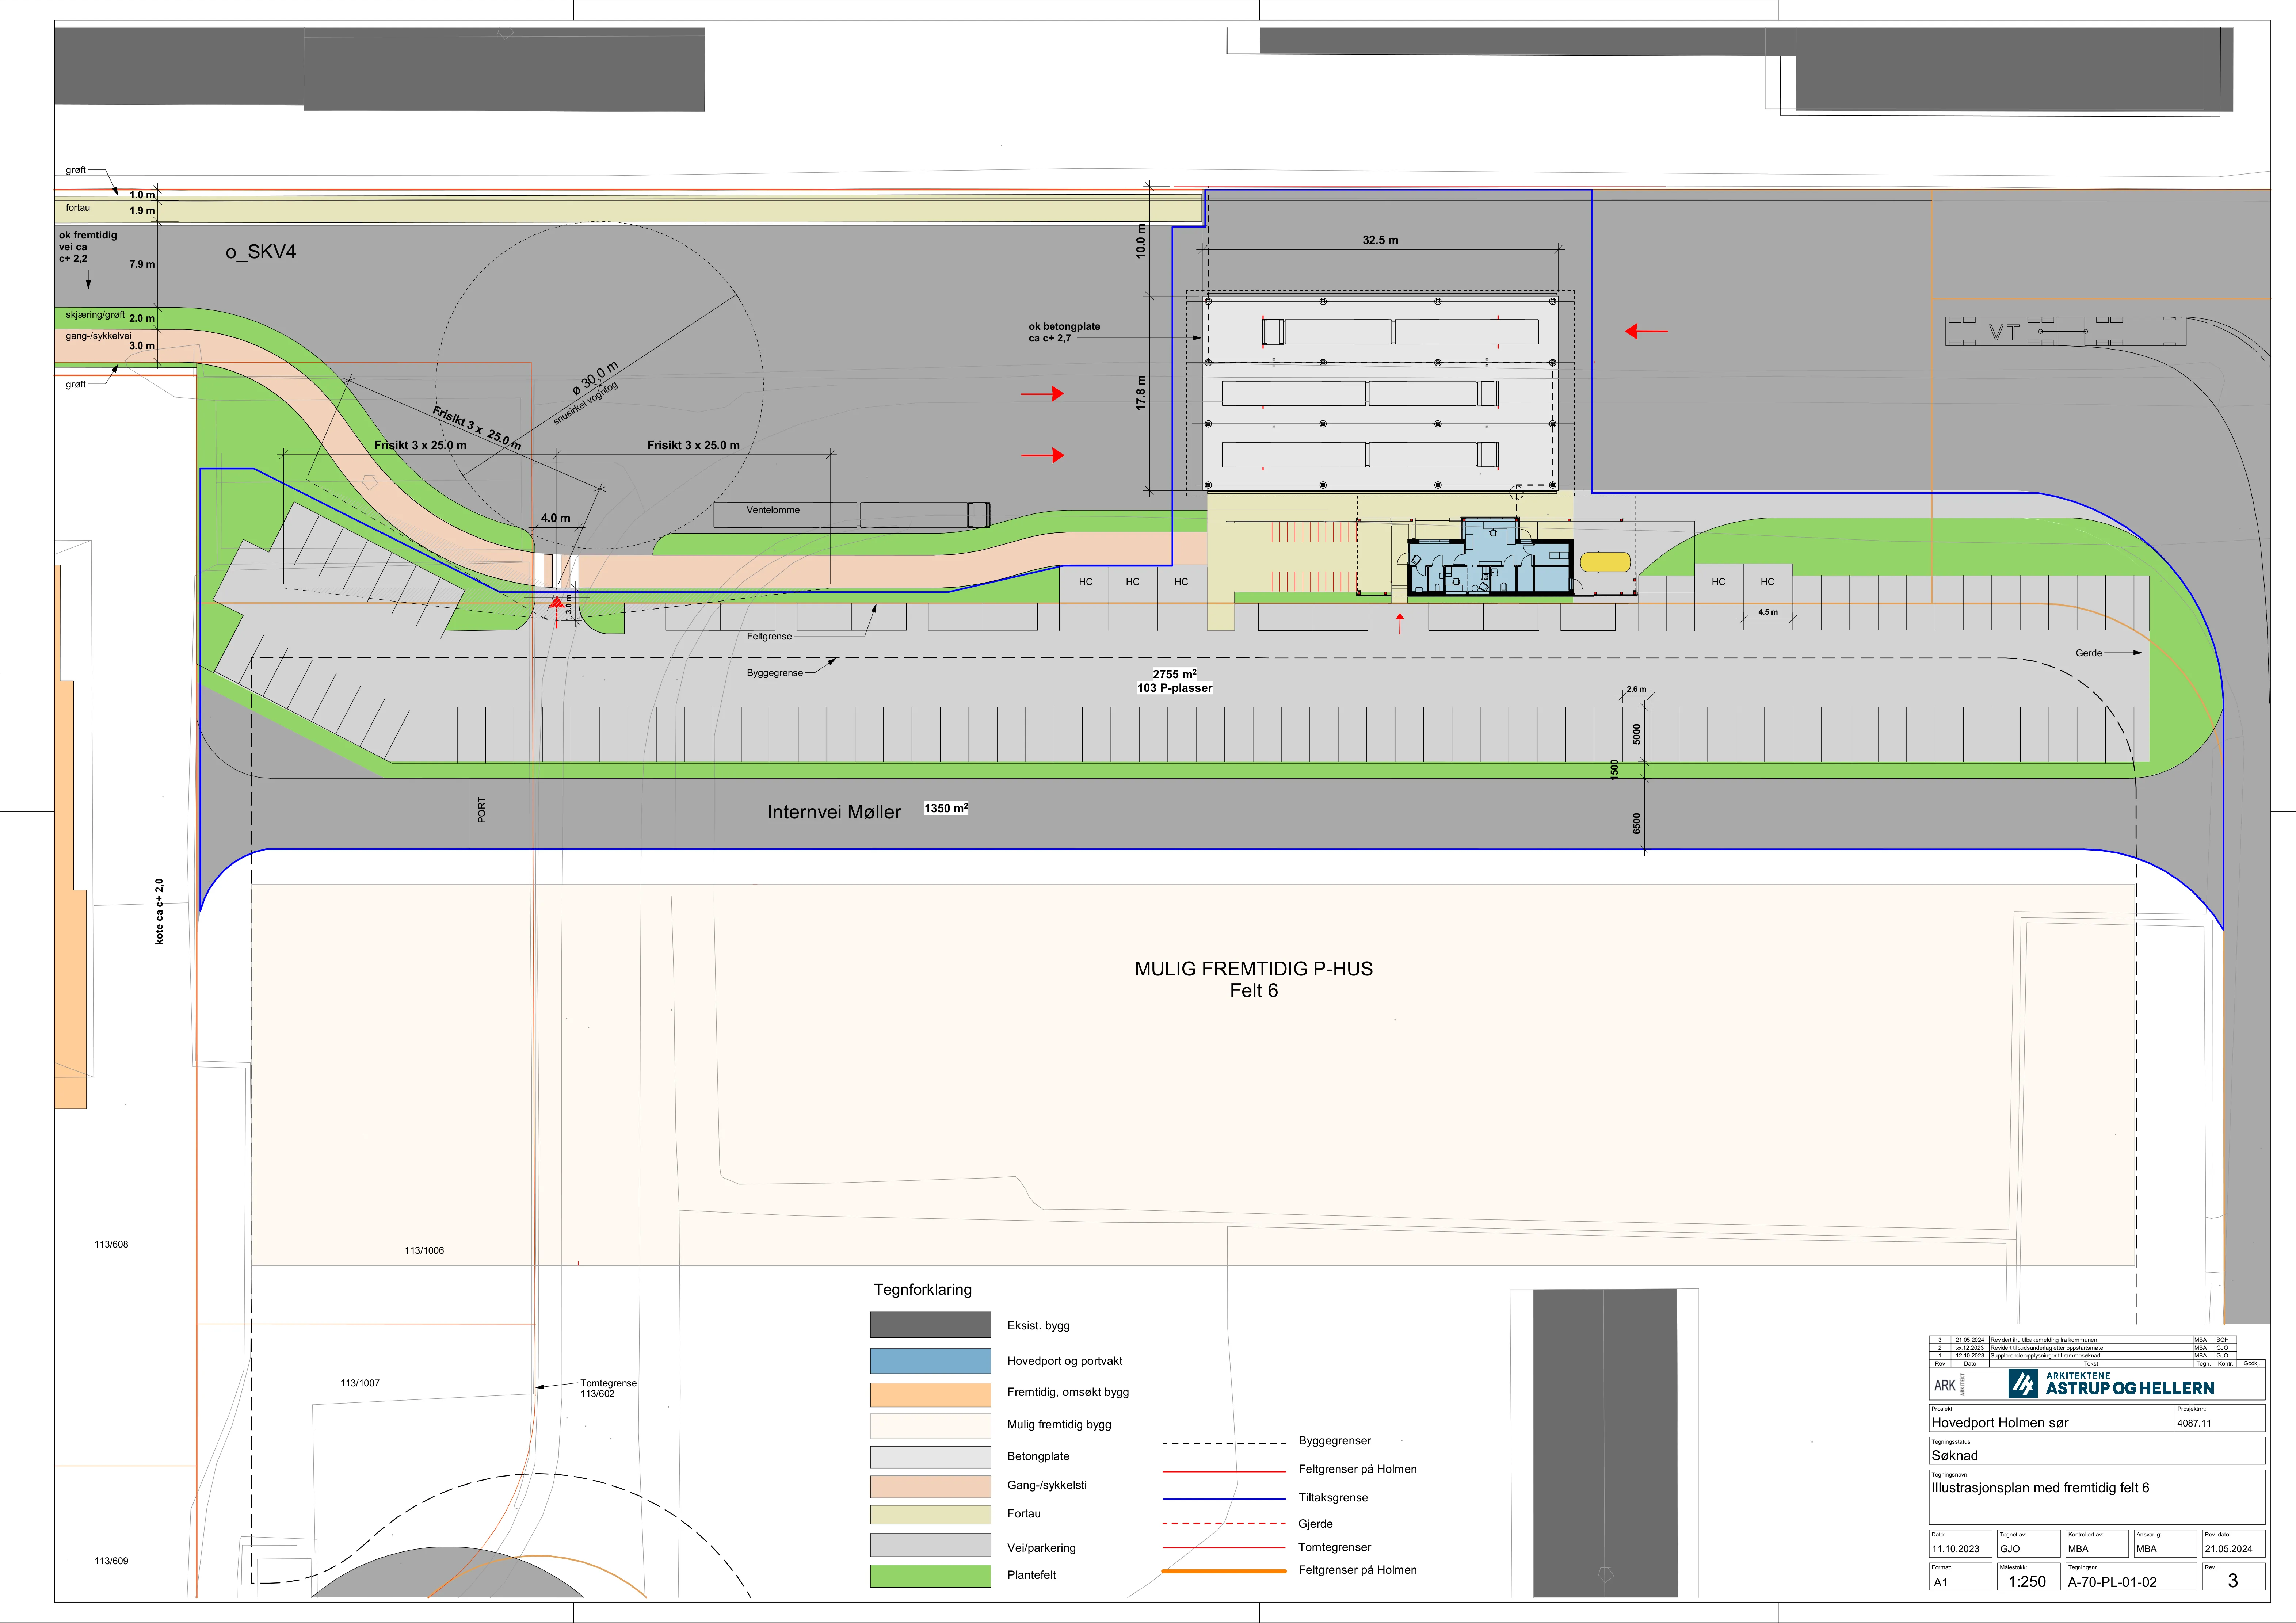Click the Ventelomme label
2296x1623 pixels.
(x=773, y=510)
